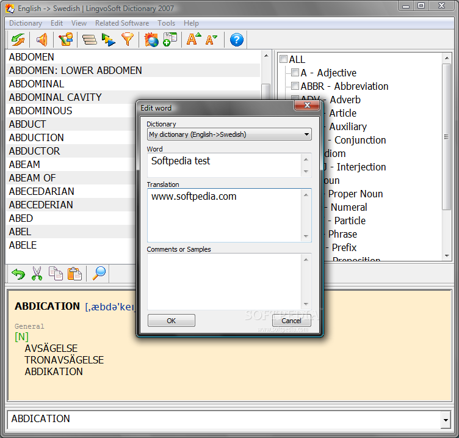
Task: Open the Help menu
Action: coord(191,23)
